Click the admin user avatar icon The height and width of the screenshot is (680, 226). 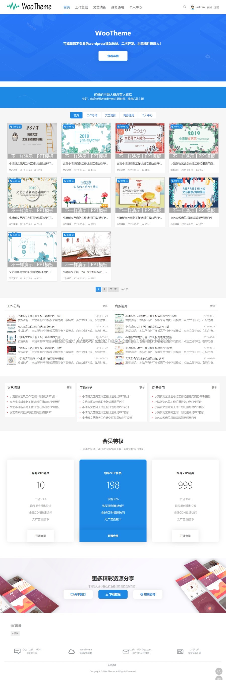pos(193,7)
